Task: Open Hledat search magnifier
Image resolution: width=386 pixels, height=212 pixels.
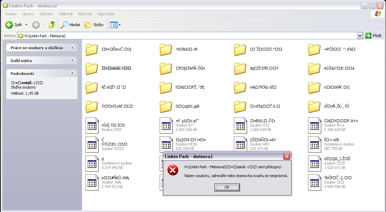Action: tap(71, 25)
